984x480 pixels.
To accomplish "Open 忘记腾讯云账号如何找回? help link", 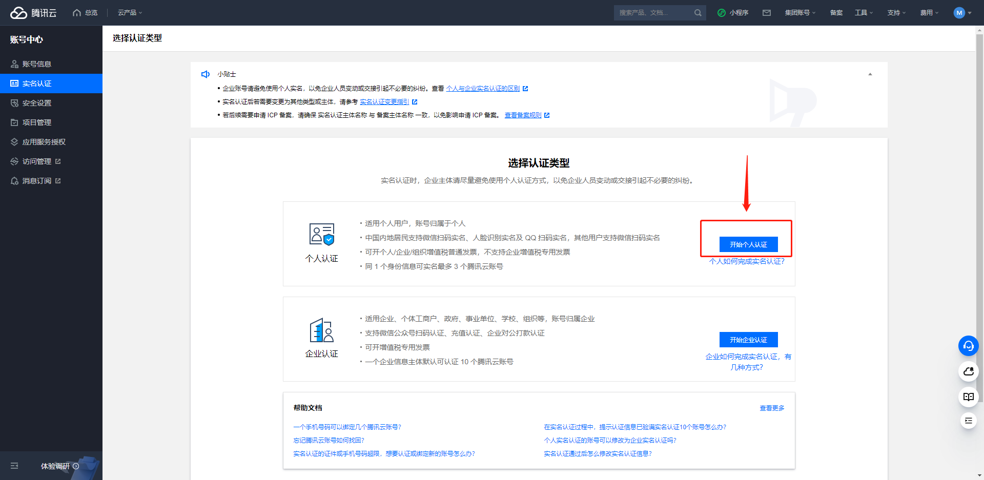I will [x=329, y=441].
